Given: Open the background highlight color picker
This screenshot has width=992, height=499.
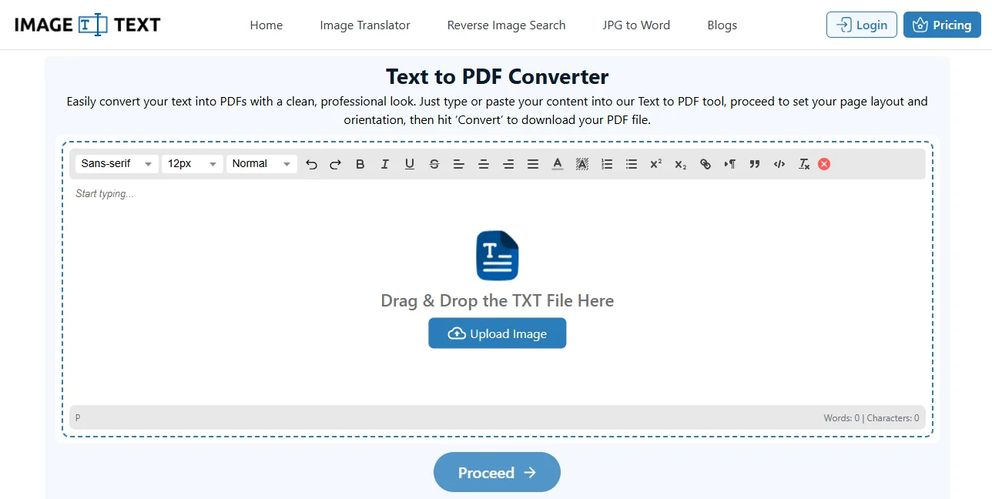Looking at the screenshot, I should tap(582, 164).
